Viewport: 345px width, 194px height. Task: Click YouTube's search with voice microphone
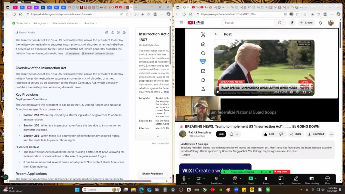click(x=292, y=23)
